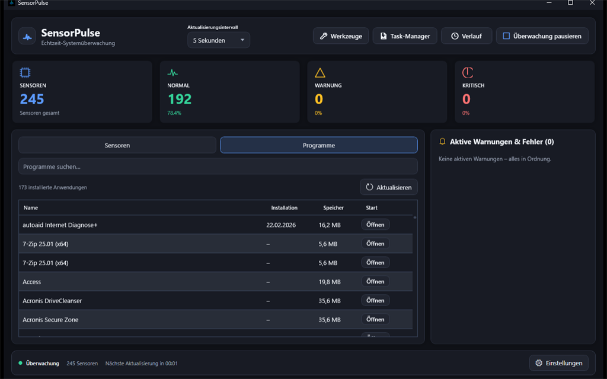Sort by the Installation column header
Viewport: 607px width, 379px height.
tap(284, 208)
